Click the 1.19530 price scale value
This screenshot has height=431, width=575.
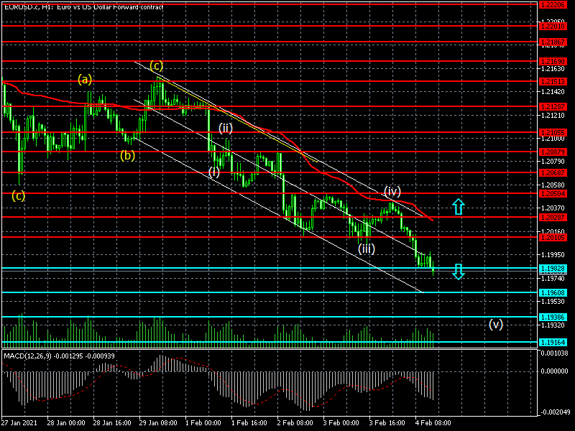[553, 301]
